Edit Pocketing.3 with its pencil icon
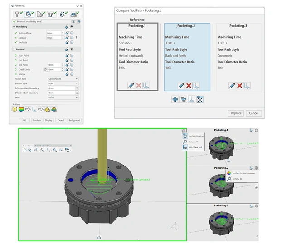Viewport: 286px width, 244px height. coord(232,85)
